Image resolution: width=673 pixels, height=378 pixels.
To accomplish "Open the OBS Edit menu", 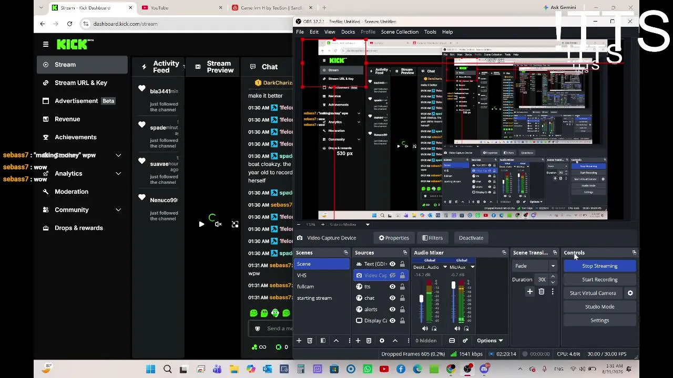I will click(314, 32).
